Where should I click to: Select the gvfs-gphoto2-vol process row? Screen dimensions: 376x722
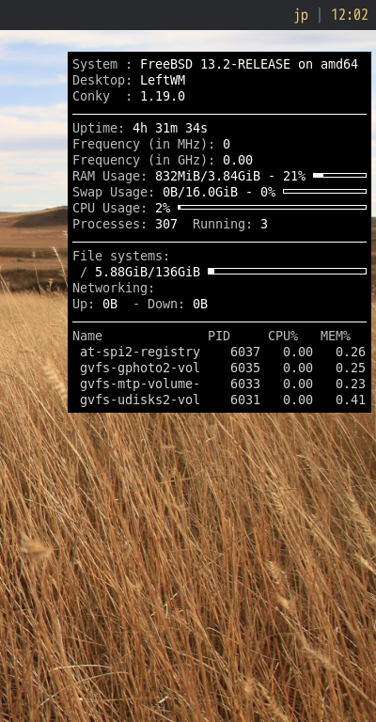tap(222, 368)
